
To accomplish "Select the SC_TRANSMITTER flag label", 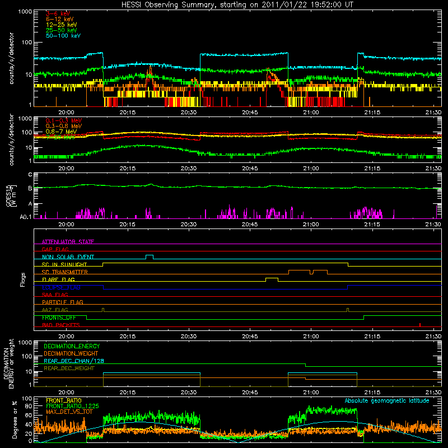I will point(65,272).
